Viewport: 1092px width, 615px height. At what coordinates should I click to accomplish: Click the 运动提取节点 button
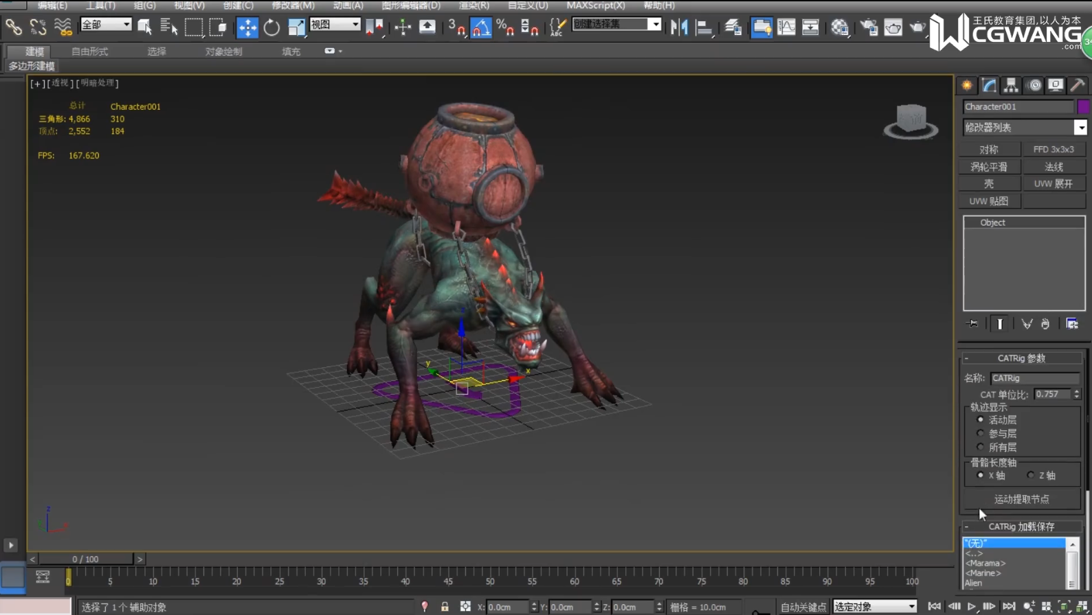(x=1022, y=499)
